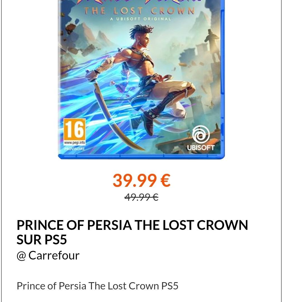Click the "SUR PS5" heading line
The height and width of the screenshot is (302, 285).
tap(42, 240)
